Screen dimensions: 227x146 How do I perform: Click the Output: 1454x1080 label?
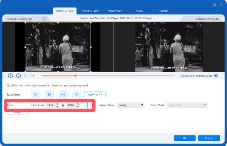click(x=207, y=19)
